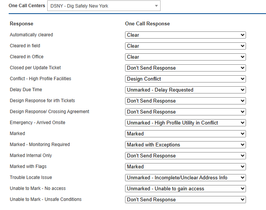
Task: Click the 'Marked Internal Only' label
Action: pyautogui.click(x=31, y=156)
